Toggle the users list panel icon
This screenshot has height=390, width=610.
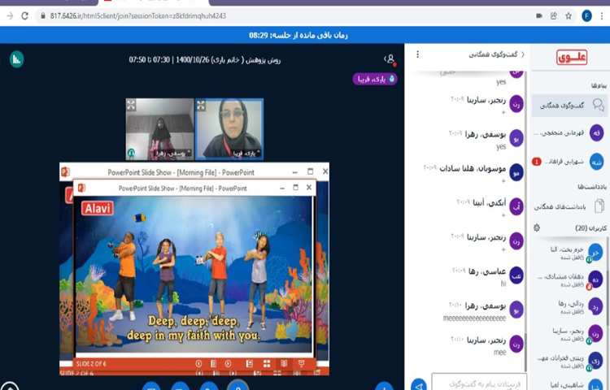point(390,59)
